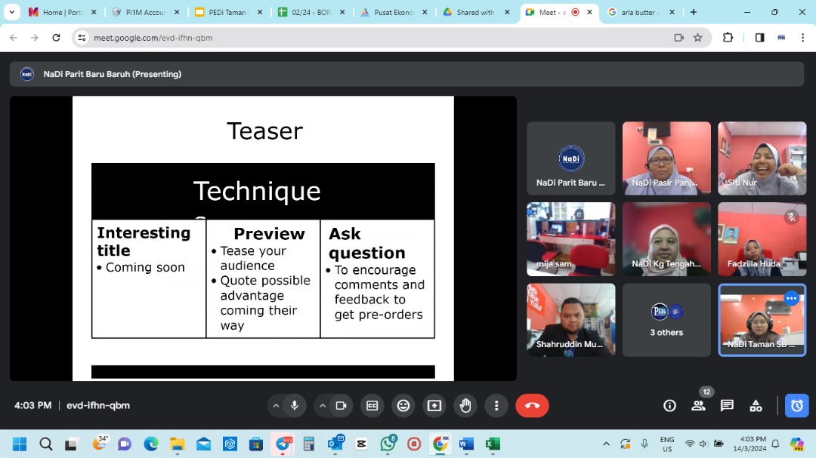Expand video settings arrow beside camera
Viewport: 816px width, 458px height.
(x=323, y=406)
